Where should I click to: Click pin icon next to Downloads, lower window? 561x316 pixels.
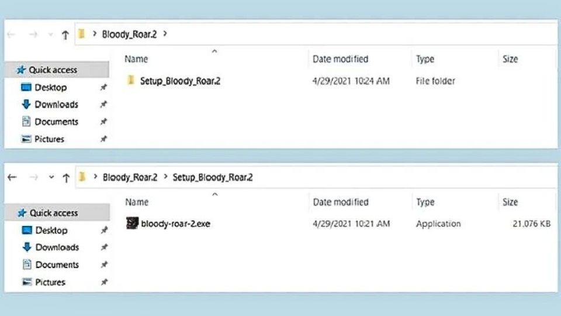(x=104, y=248)
